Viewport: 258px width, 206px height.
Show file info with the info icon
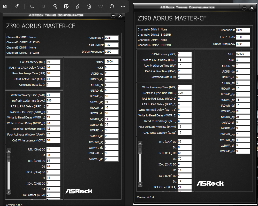click(112, 6)
